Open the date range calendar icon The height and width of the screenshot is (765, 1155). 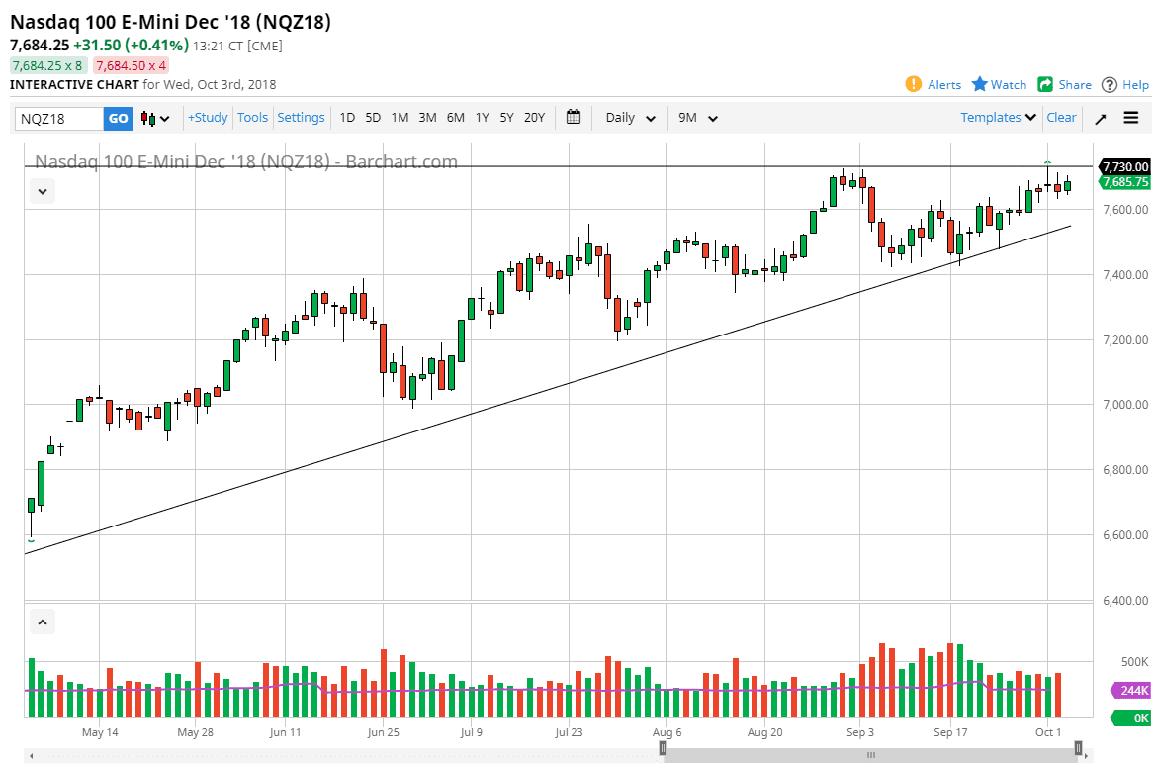point(573,117)
